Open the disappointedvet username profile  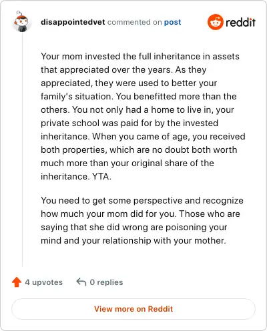pos(73,22)
